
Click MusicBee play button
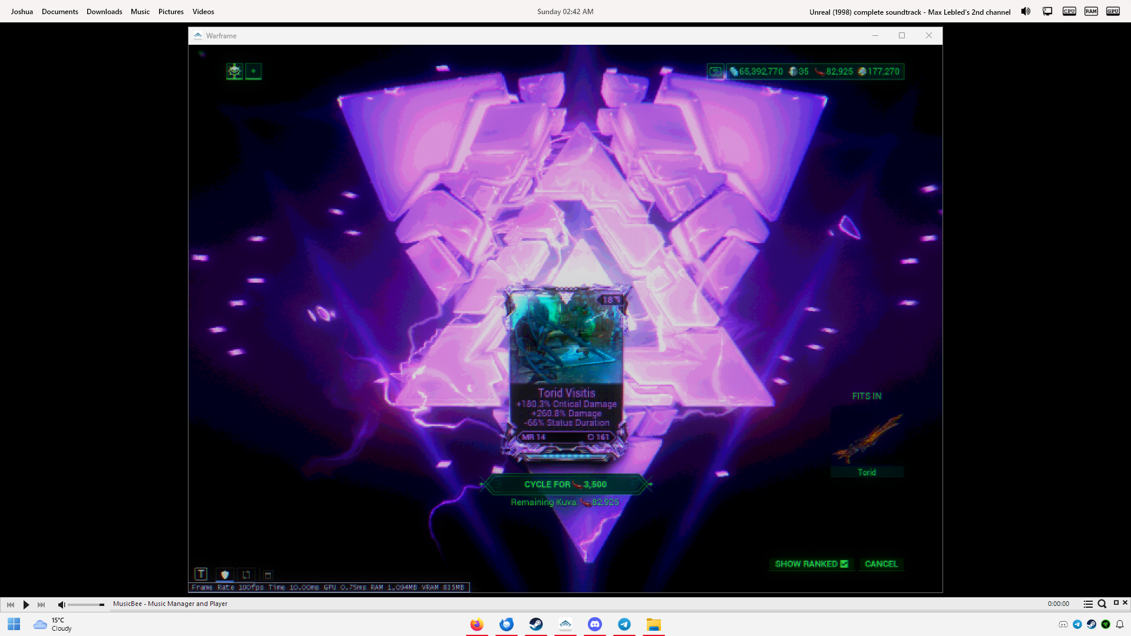point(26,605)
